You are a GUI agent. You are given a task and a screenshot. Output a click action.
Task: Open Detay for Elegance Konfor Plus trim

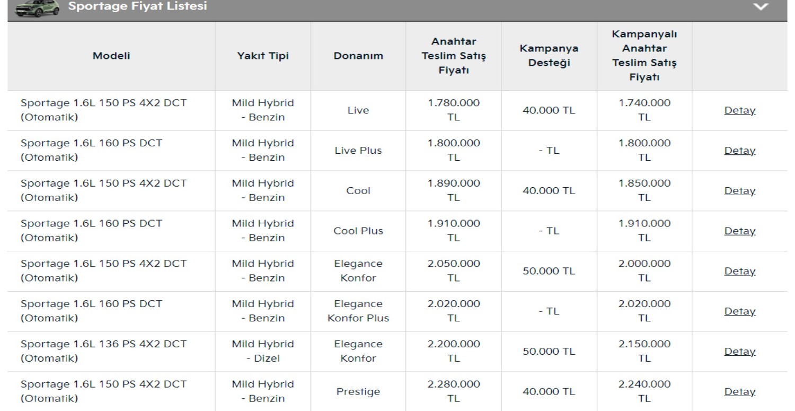[x=739, y=311]
